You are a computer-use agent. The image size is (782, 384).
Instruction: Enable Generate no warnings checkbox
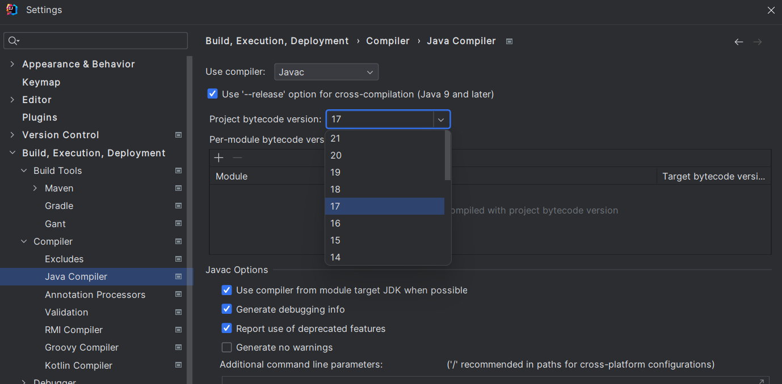[x=227, y=347]
